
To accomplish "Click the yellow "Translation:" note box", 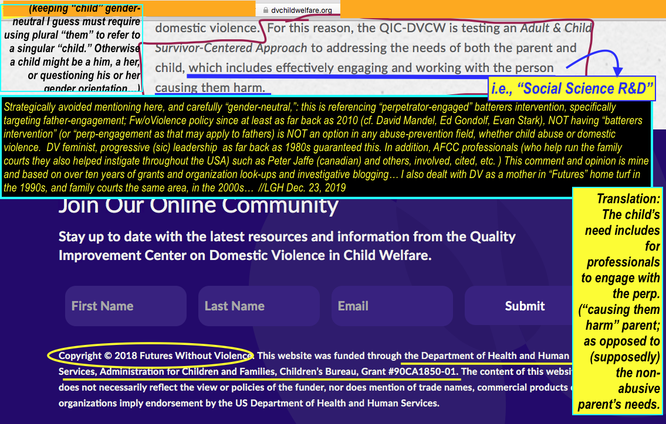I will 618,301.
